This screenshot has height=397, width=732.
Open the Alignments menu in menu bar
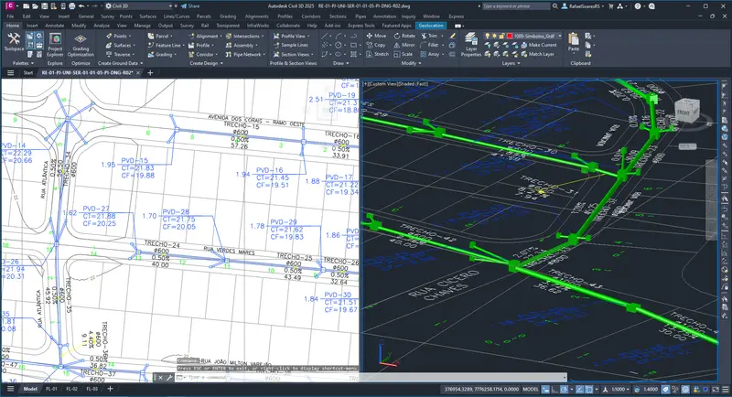pyautogui.click(x=257, y=16)
